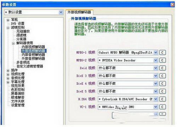Click the C button for MPEG-2 视频
This screenshot has height=127, width=177.
pyautogui.click(x=162, y=60)
